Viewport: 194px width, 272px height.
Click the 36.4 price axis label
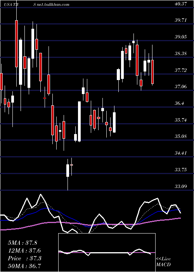[179, 104]
